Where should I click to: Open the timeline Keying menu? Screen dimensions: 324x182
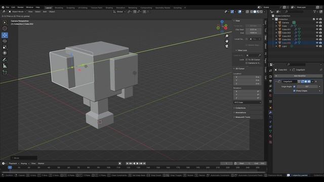24,164
